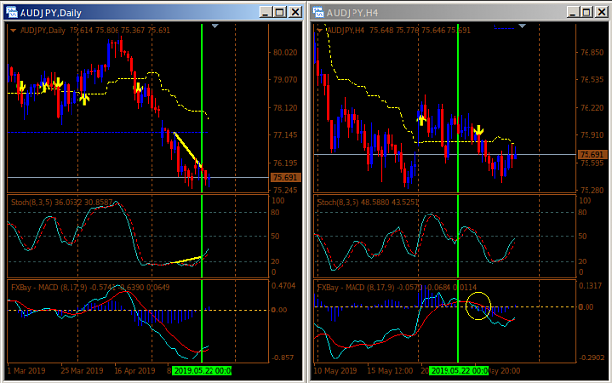Click the chart shift triangle in the H4 chart
612x383 pixels.
coord(522,26)
